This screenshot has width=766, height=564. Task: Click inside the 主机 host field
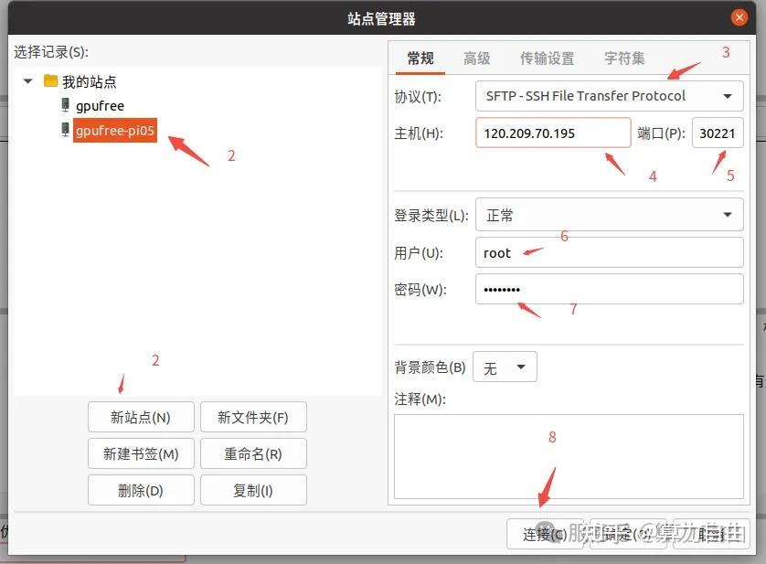(x=552, y=133)
